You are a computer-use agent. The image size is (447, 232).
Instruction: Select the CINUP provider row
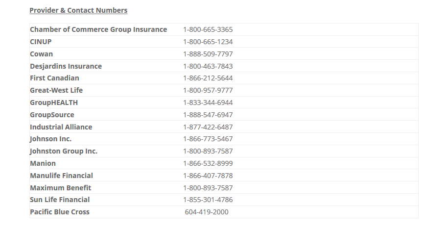224,42
